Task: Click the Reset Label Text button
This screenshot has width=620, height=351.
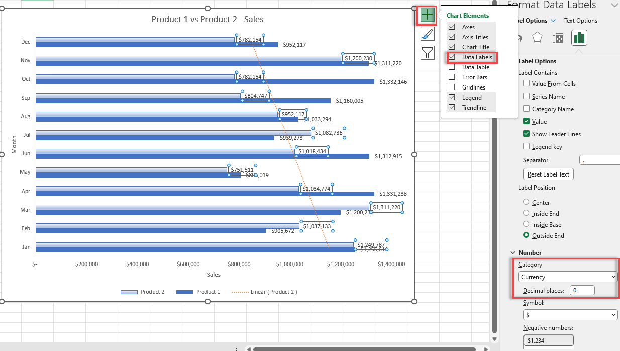Action: coord(548,174)
